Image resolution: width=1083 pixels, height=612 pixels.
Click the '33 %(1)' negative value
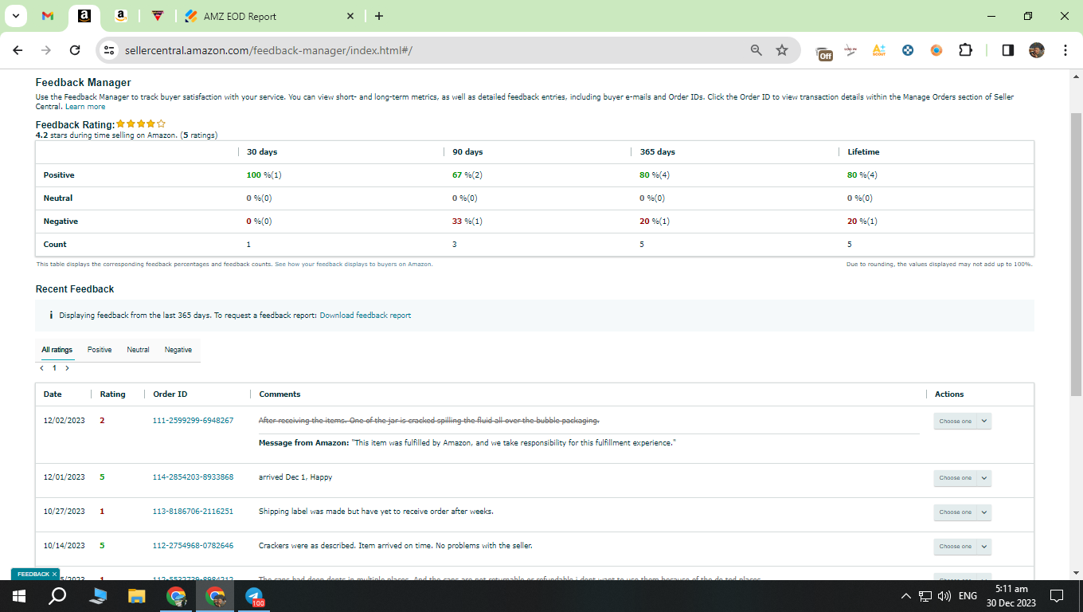467,222
